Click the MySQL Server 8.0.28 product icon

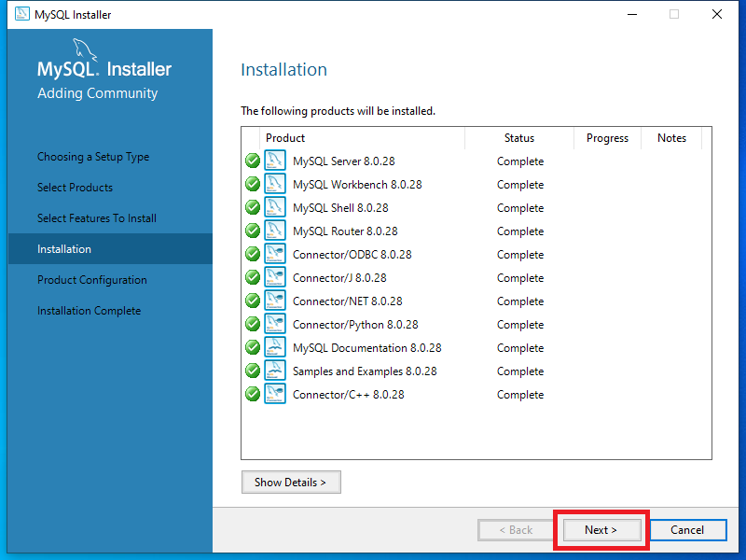click(275, 161)
